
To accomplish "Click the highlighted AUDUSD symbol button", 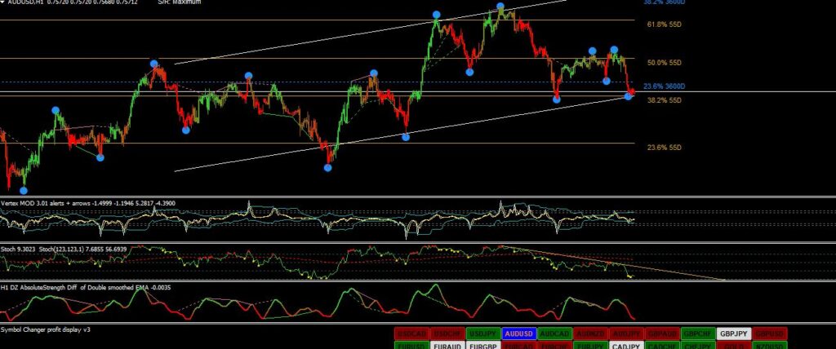I will click(519, 334).
